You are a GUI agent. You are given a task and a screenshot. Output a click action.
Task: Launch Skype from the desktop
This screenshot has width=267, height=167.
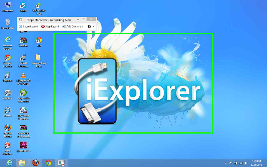coord(23,7)
